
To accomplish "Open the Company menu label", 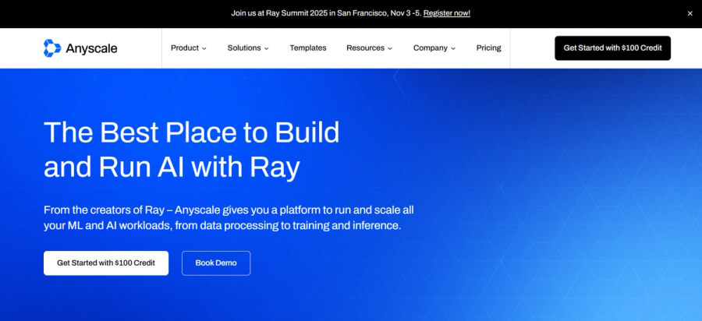I will coord(431,48).
